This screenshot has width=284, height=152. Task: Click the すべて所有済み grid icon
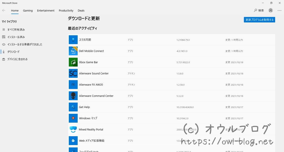[x=4, y=29]
